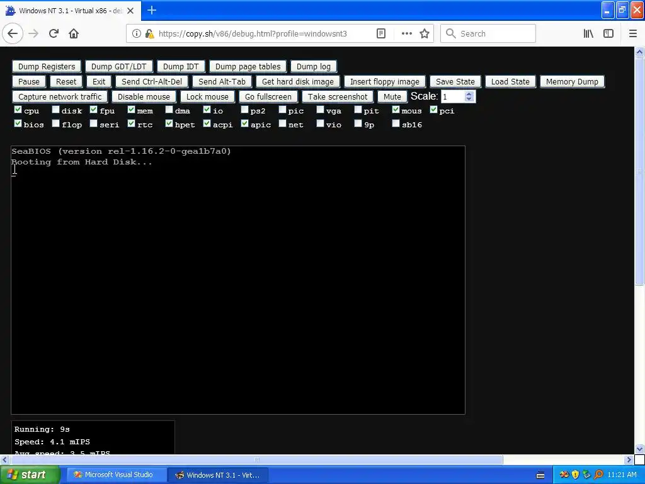
Task: Enable the dma log checkbox
Action: (169, 110)
